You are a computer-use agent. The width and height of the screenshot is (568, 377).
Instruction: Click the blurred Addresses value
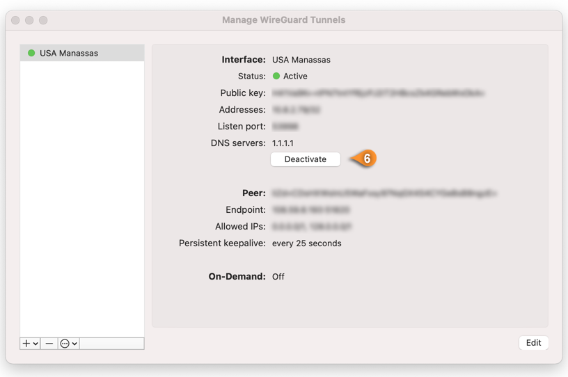click(297, 110)
